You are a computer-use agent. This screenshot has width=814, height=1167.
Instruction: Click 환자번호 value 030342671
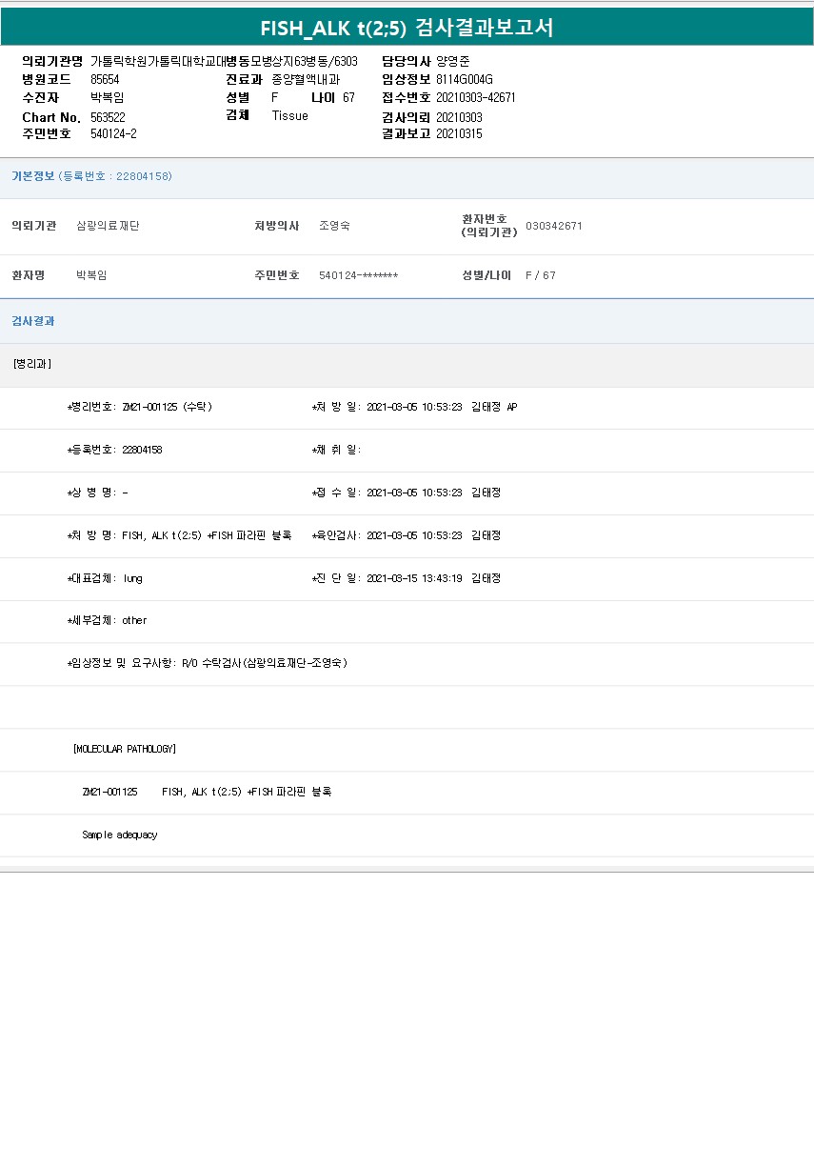coord(554,226)
